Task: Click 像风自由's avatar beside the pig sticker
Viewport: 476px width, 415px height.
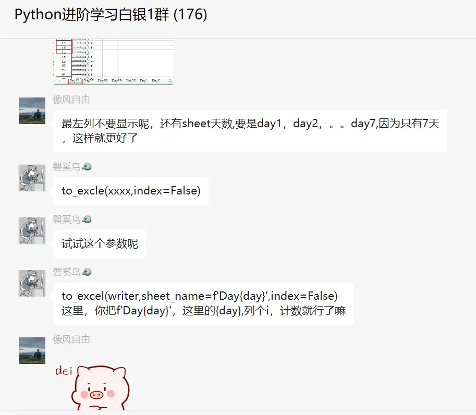Action: (x=32, y=350)
